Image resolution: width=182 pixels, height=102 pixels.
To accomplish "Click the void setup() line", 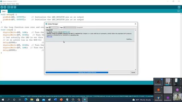I will (9, 14).
